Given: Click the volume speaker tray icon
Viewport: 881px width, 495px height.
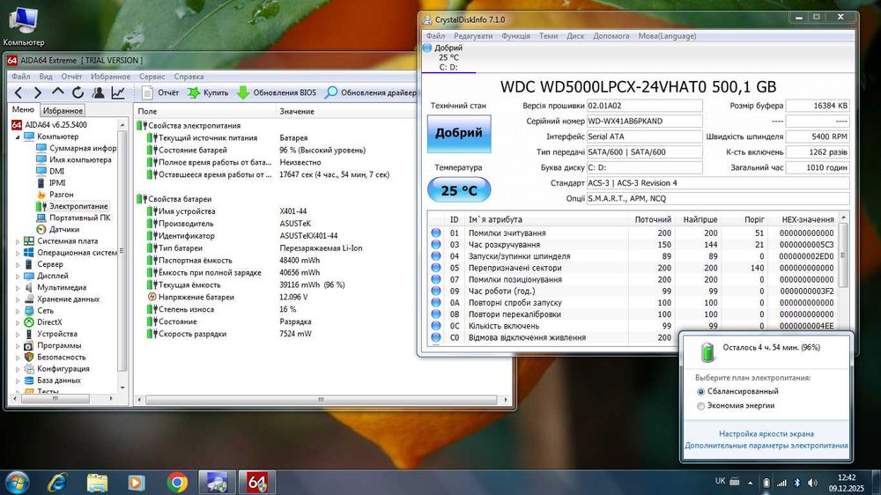Looking at the screenshot, I should click(x=812, y=483).
